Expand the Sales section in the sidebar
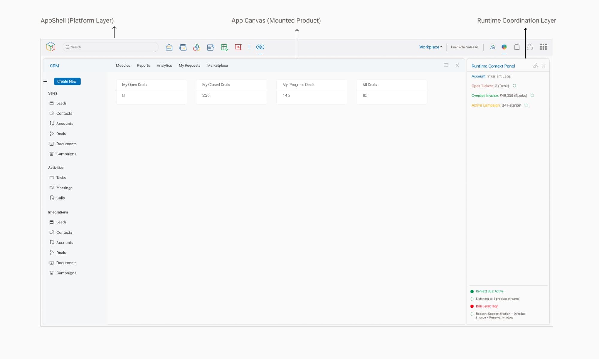 point(52,93)
